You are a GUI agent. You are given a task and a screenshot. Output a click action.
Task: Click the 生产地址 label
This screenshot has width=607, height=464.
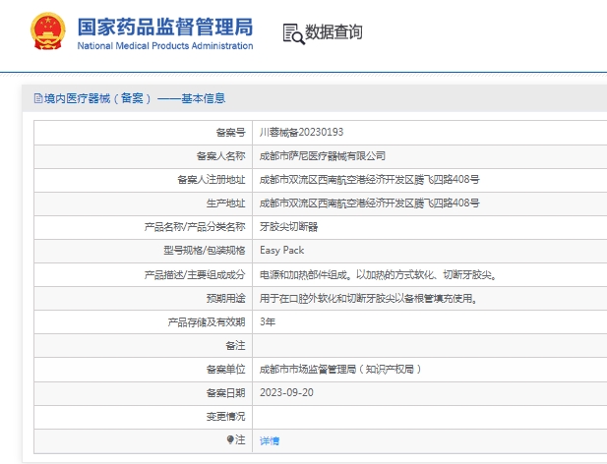pos(225,203)
